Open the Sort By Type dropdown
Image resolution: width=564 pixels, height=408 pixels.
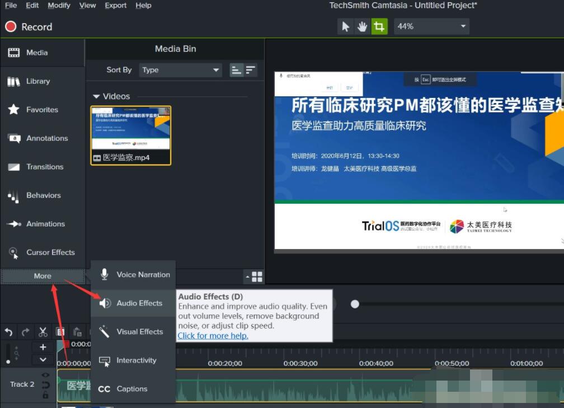coord(180,69)
